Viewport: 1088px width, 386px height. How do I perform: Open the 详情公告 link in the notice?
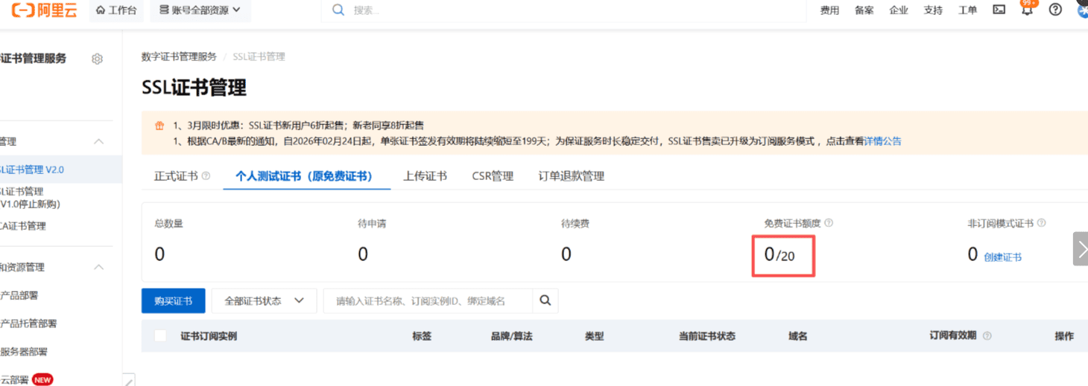(882, 141)
